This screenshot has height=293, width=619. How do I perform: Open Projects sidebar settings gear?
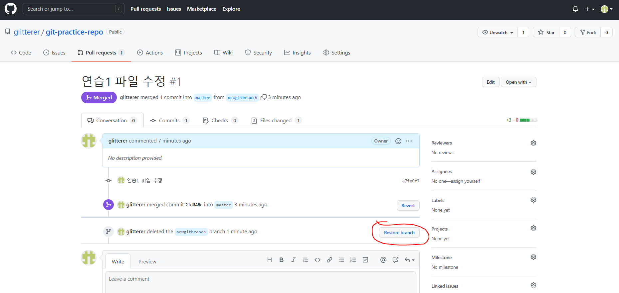533,228
